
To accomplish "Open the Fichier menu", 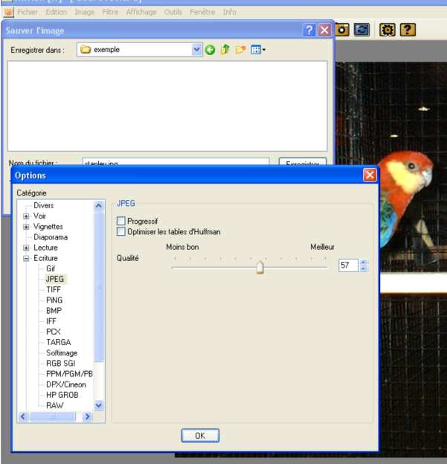I will point(28,12).
